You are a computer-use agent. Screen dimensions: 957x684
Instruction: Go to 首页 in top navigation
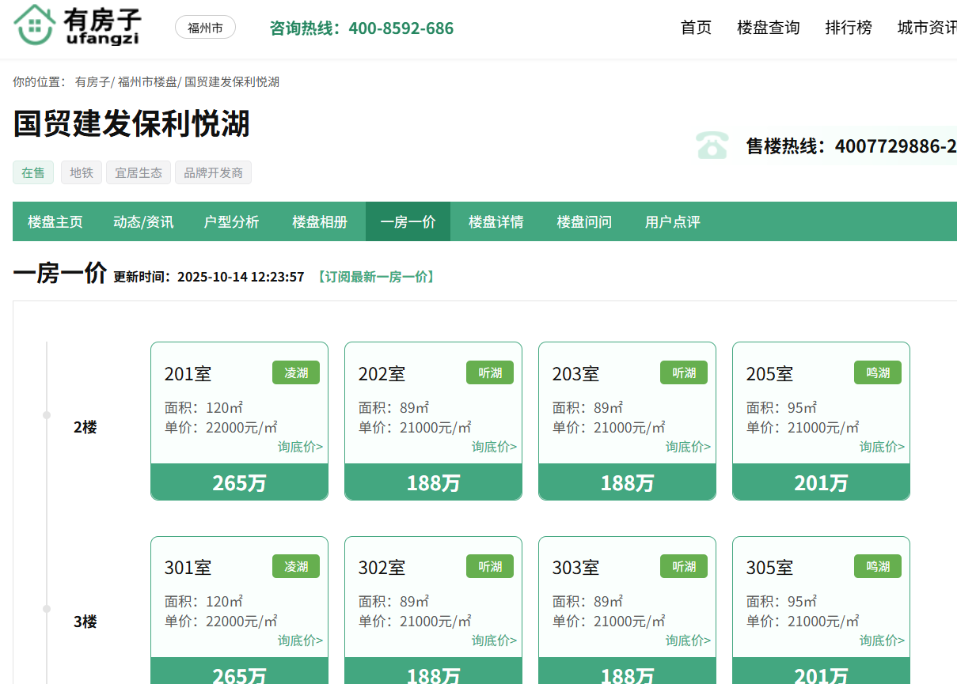pyautogui.click(x=696, y=28)
